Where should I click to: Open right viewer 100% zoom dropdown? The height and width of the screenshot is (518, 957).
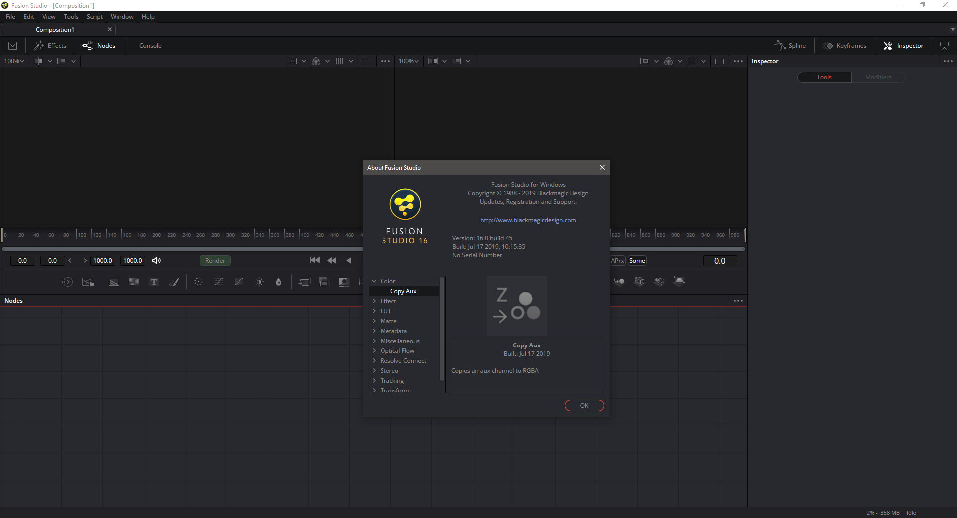tap(408, 61)
